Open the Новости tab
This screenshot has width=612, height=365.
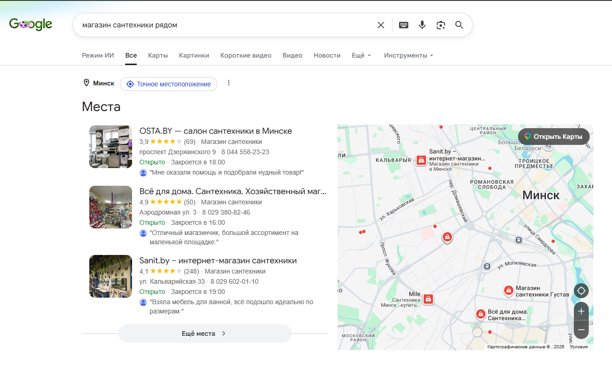coord(327,55)
